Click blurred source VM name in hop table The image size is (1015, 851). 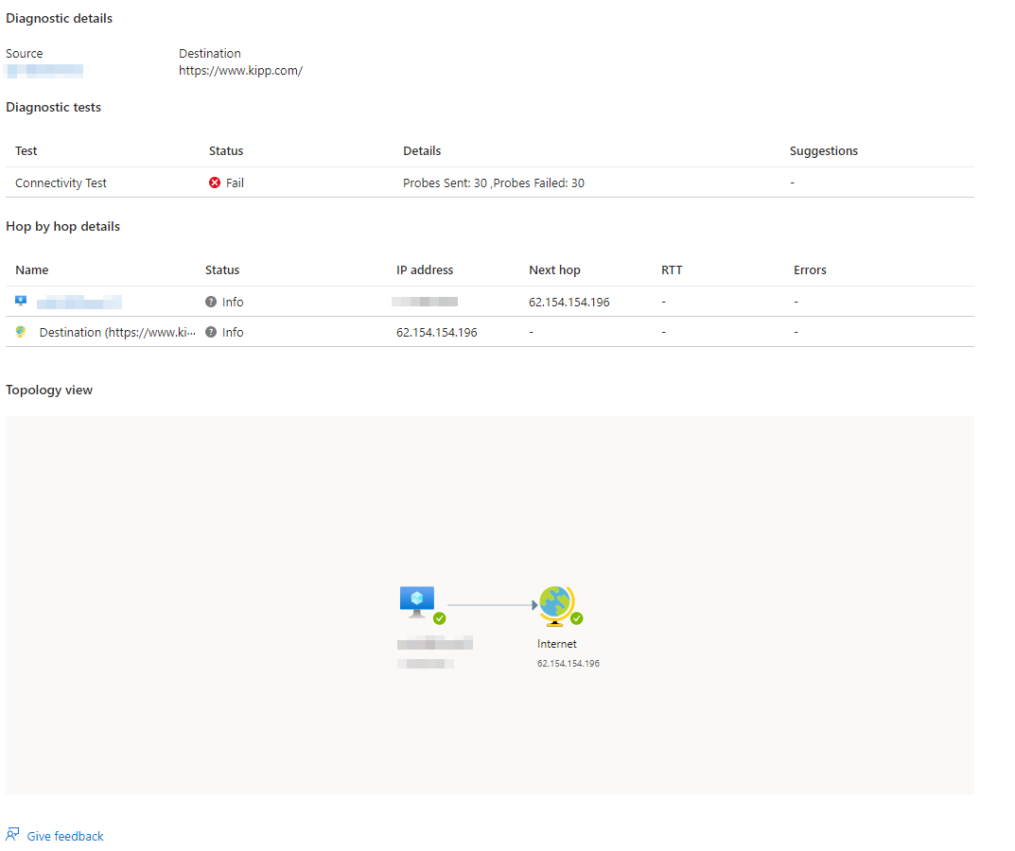(x=79, y=303)
